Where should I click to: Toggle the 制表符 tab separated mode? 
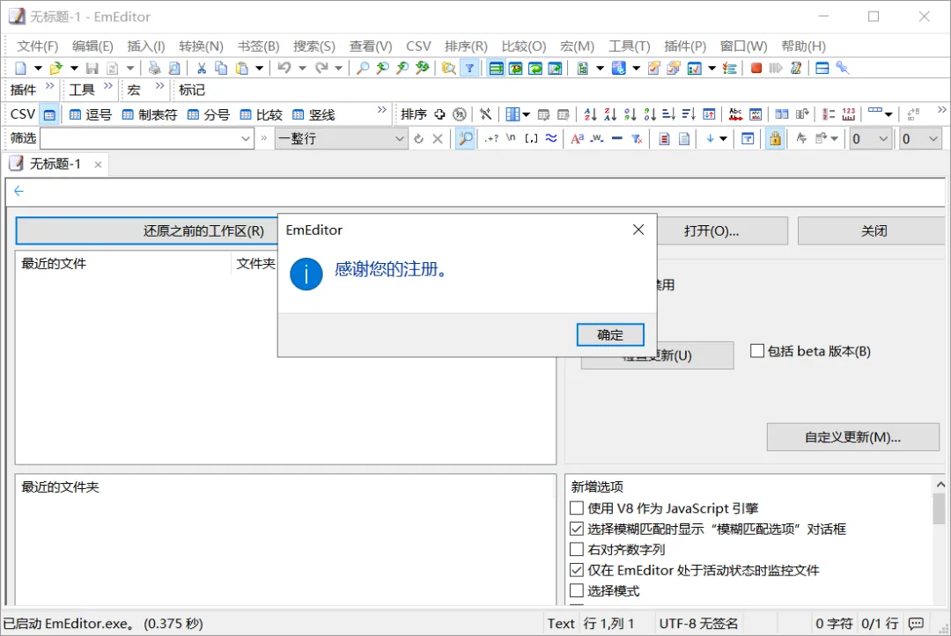coord(149,114)
